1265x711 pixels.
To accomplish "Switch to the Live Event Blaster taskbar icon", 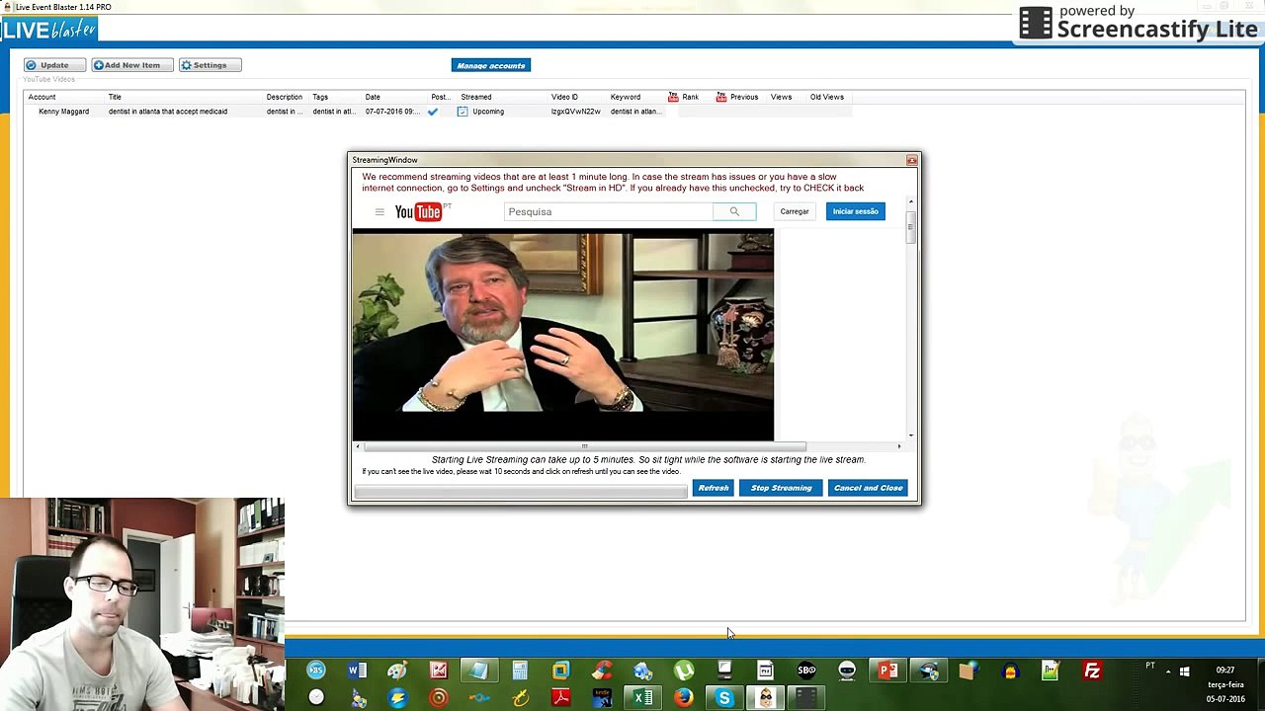I will click(x=766, y=698).
